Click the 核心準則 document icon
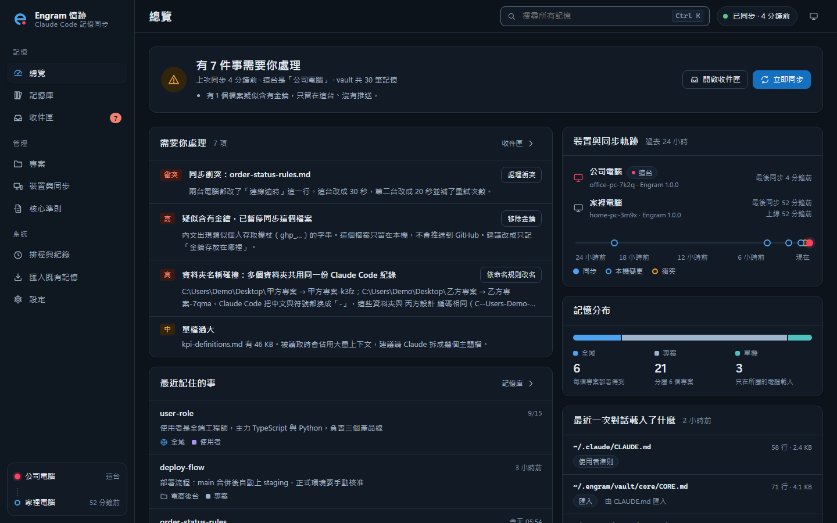 pyautogui.click(x=18, y=209)
